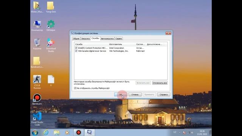Select the Intel Corporation manufacturer cell

[116, 48]
